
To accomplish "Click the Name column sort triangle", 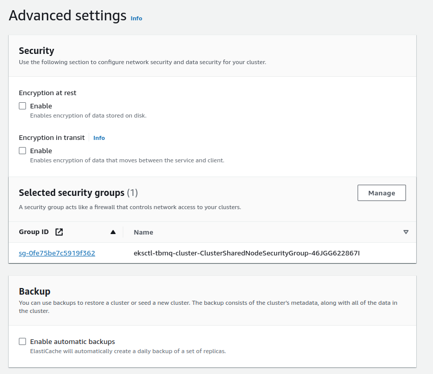I will 405,232.
